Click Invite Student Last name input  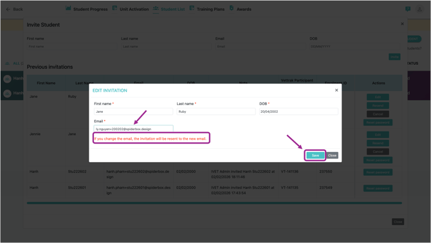pos(167,47)
